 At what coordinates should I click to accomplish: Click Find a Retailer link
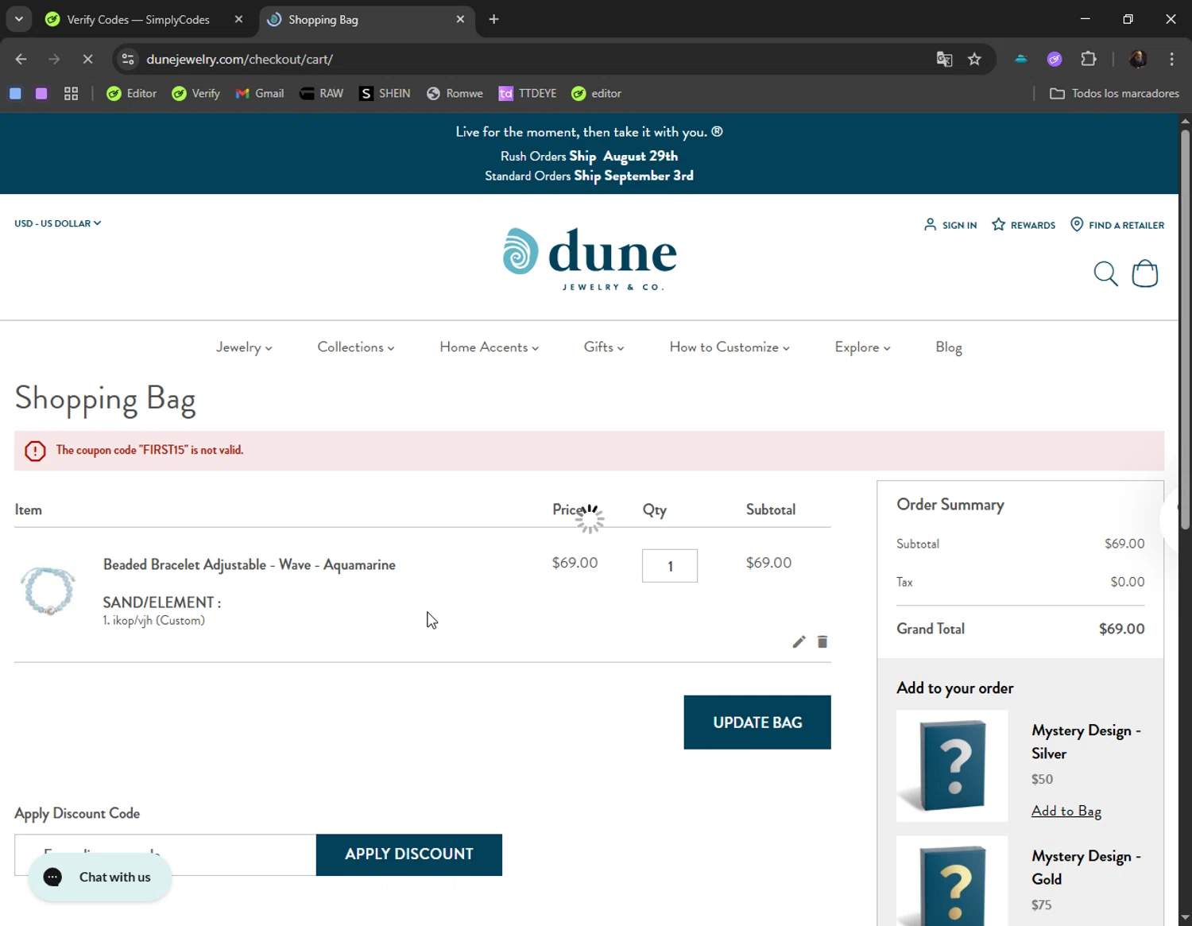1117,225
